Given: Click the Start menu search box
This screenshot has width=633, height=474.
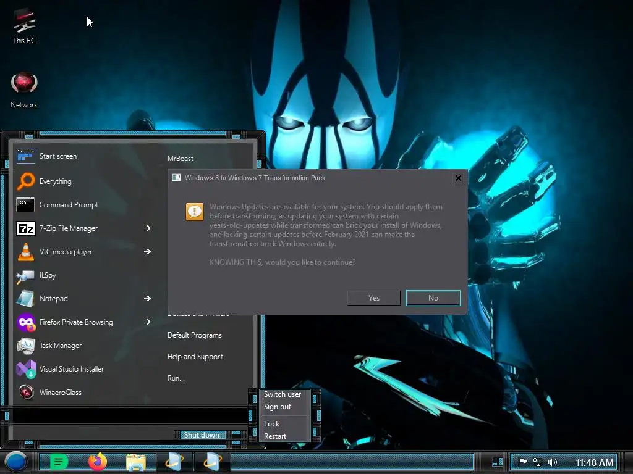Looking at the screenshot, I should (131, 415).
